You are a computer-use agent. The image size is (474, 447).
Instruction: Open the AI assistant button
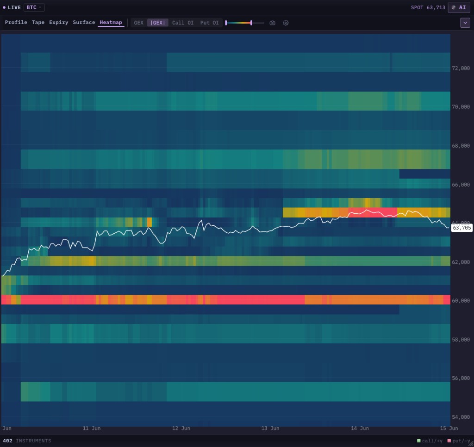tap(459, 7)
